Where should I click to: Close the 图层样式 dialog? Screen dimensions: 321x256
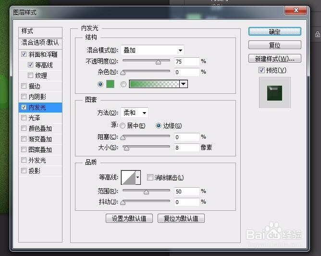pyautogui.click(x=296, y=10)
